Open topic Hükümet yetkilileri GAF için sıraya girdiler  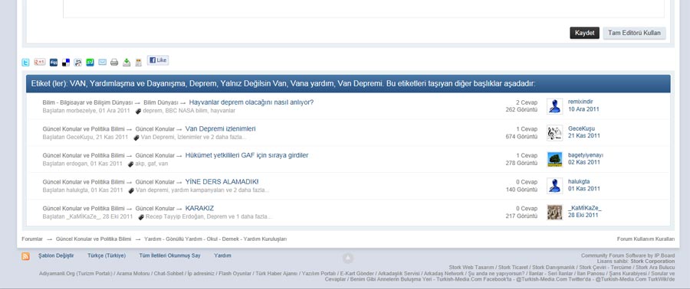point(247,155)
